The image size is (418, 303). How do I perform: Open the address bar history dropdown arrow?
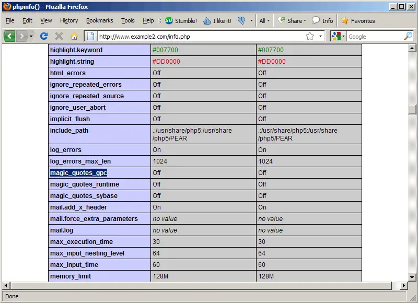click(320, 36)
